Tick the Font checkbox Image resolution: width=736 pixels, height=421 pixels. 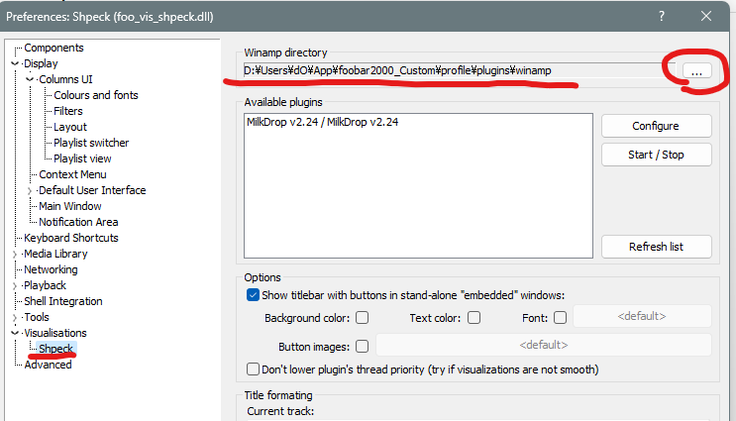560,318
